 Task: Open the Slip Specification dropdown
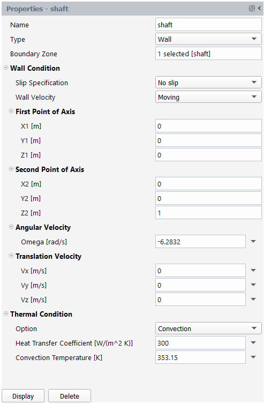208,83
